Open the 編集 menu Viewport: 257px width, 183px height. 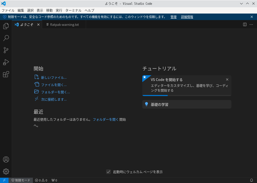click(21, 11)
